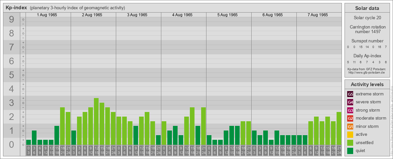This screenshot has height=159, width=393.
Task: Click sunspot number value 14
Action: [367, 47]
